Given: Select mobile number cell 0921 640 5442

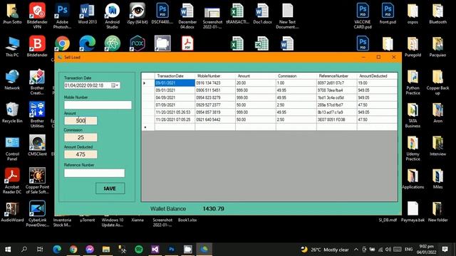Looking at the screenshot, I should point(215,119).
